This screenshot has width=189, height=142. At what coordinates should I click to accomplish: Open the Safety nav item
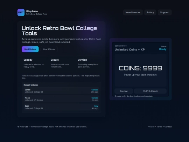[150, 12]
